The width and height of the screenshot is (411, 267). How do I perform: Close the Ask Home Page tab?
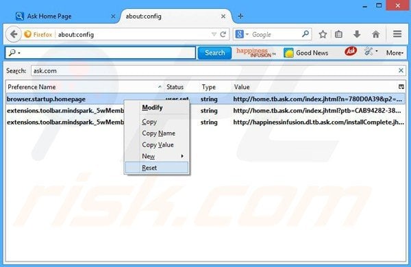[x=113, y=16]
